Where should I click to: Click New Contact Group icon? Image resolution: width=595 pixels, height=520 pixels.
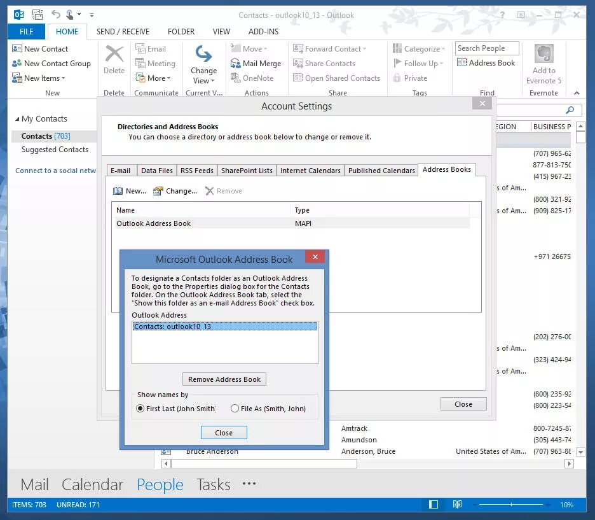pos(17,64)
